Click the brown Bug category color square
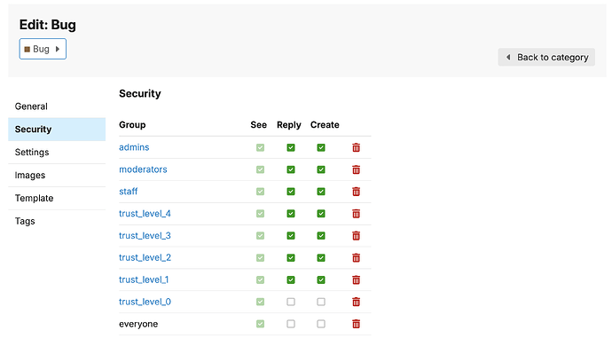The width and height of the screenshot is (612, 346). (x=27, y=49)
